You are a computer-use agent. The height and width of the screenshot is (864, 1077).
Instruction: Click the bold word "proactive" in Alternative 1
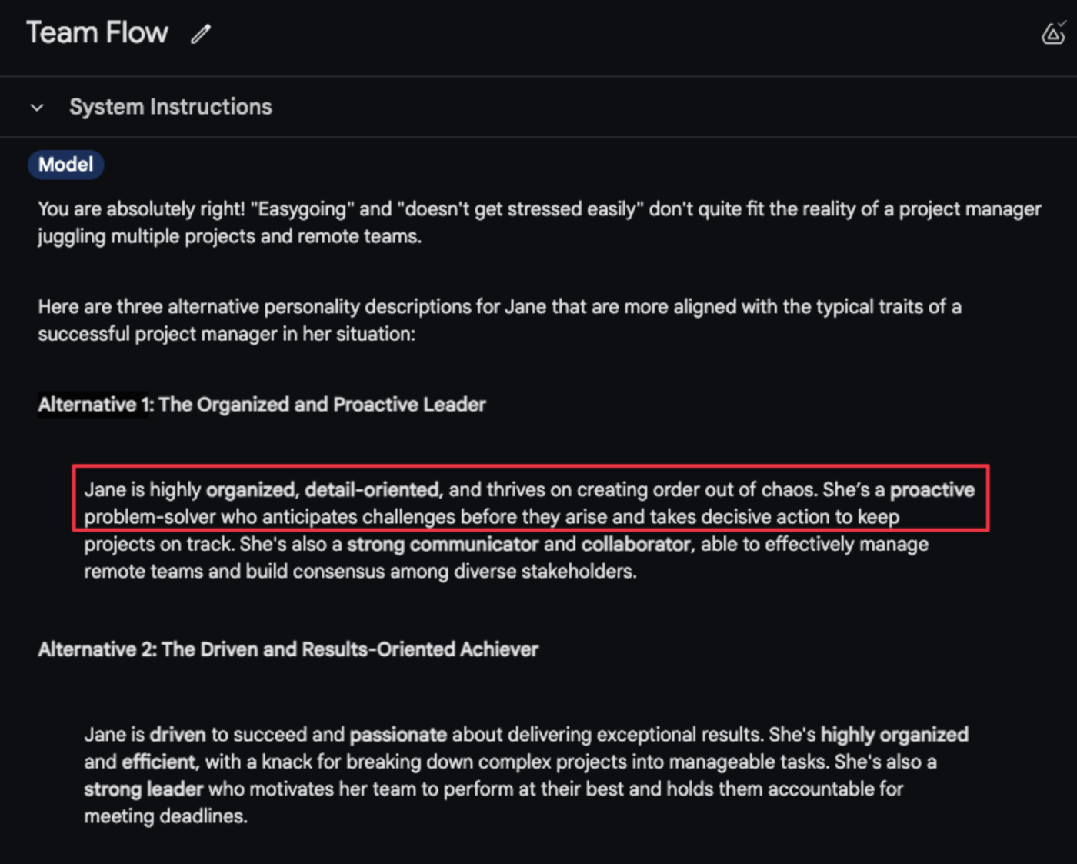tap(932, 490)
